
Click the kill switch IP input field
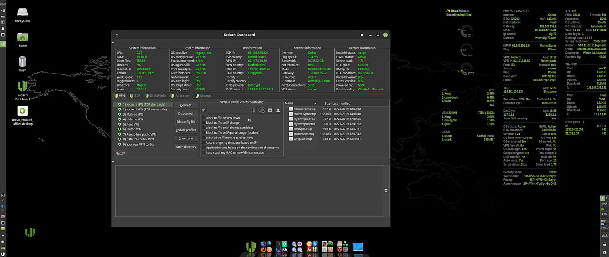click(x=227, y=110)
